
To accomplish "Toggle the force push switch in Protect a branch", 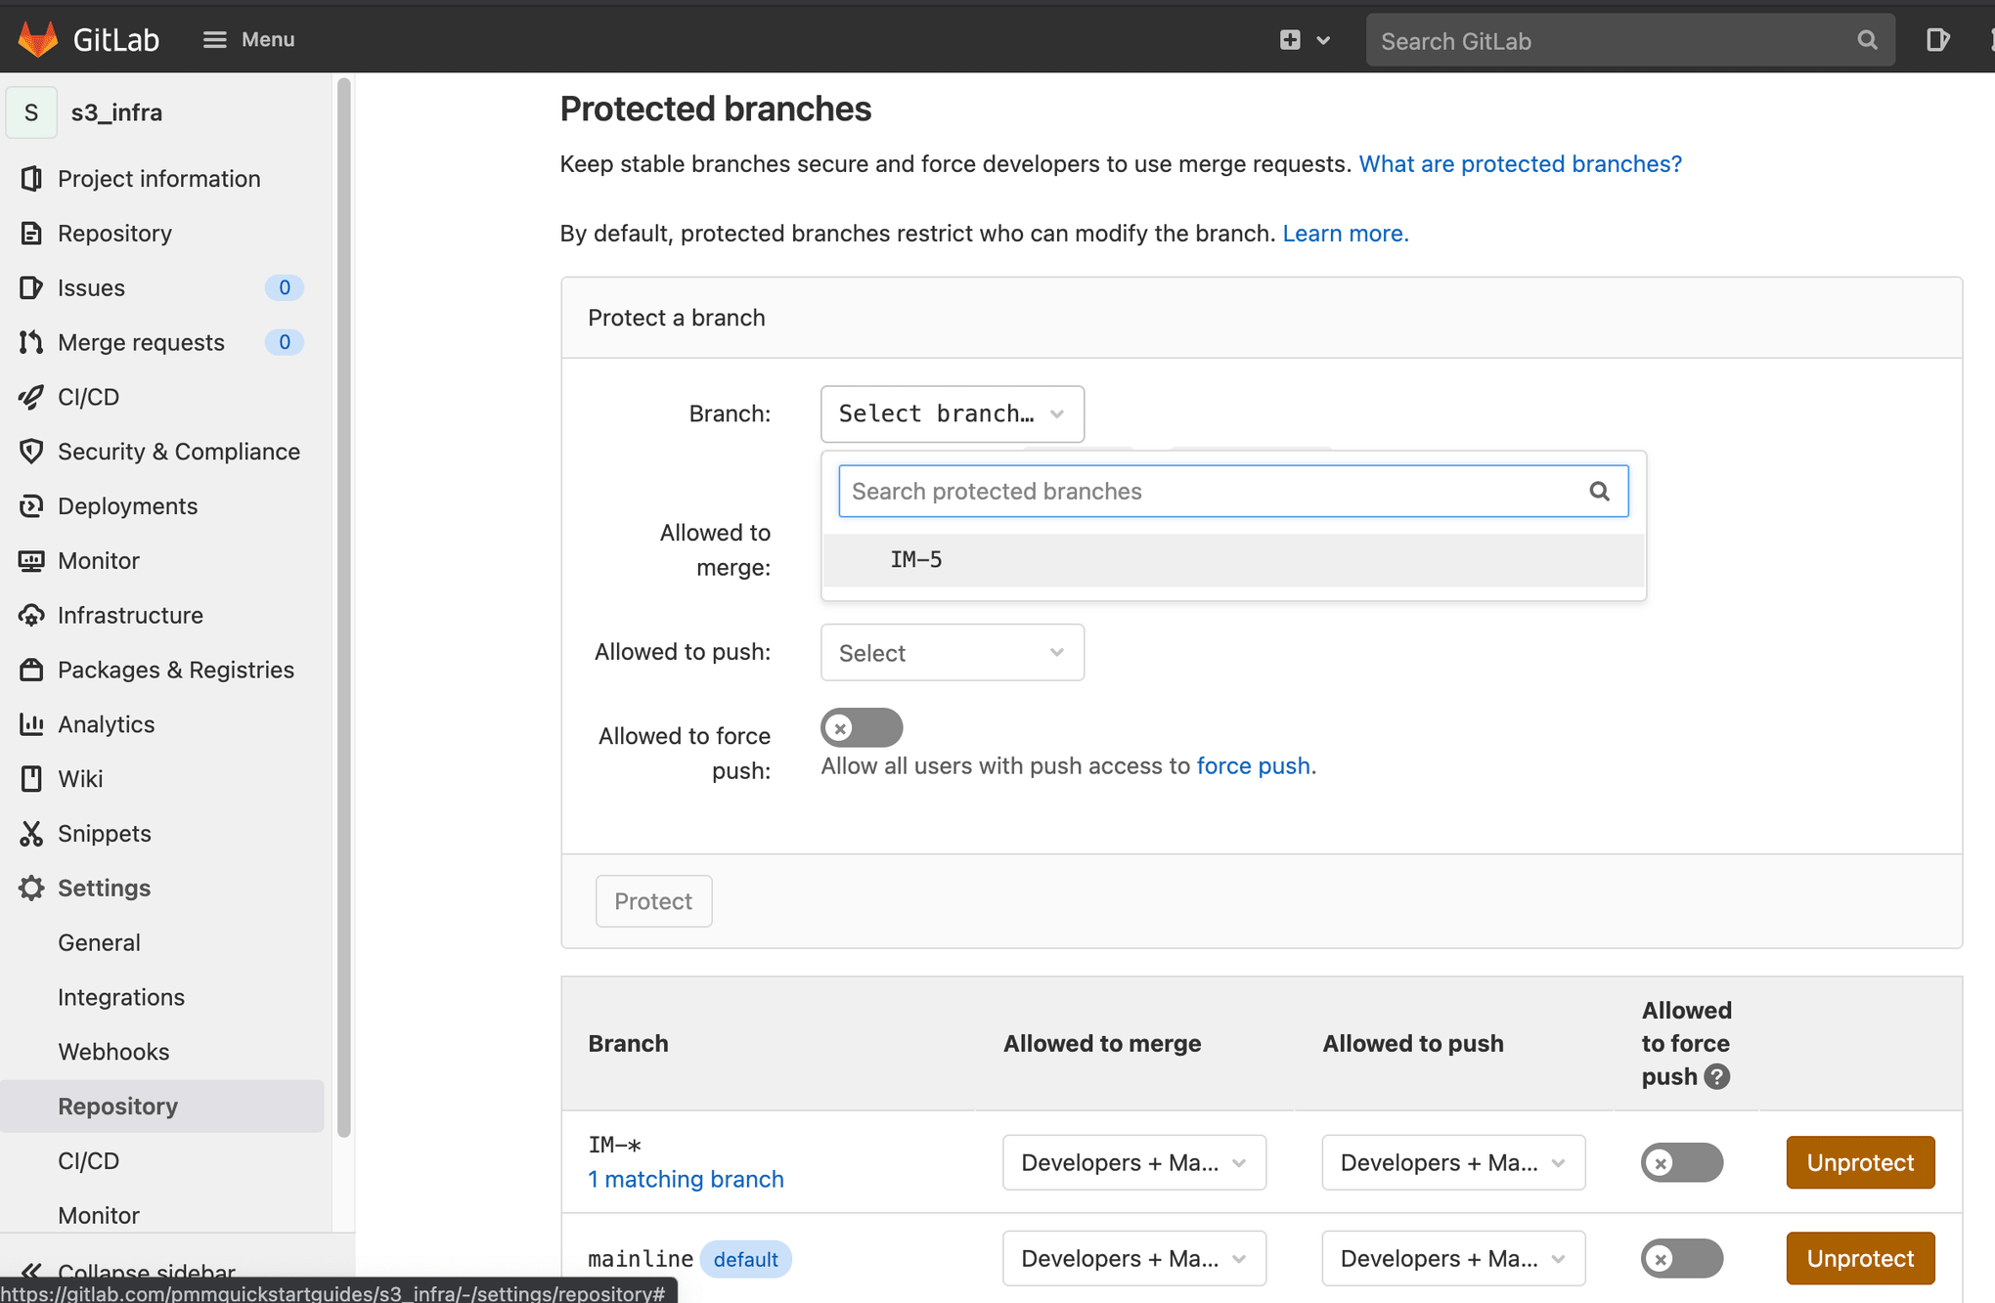I will (x=859, y=727).
